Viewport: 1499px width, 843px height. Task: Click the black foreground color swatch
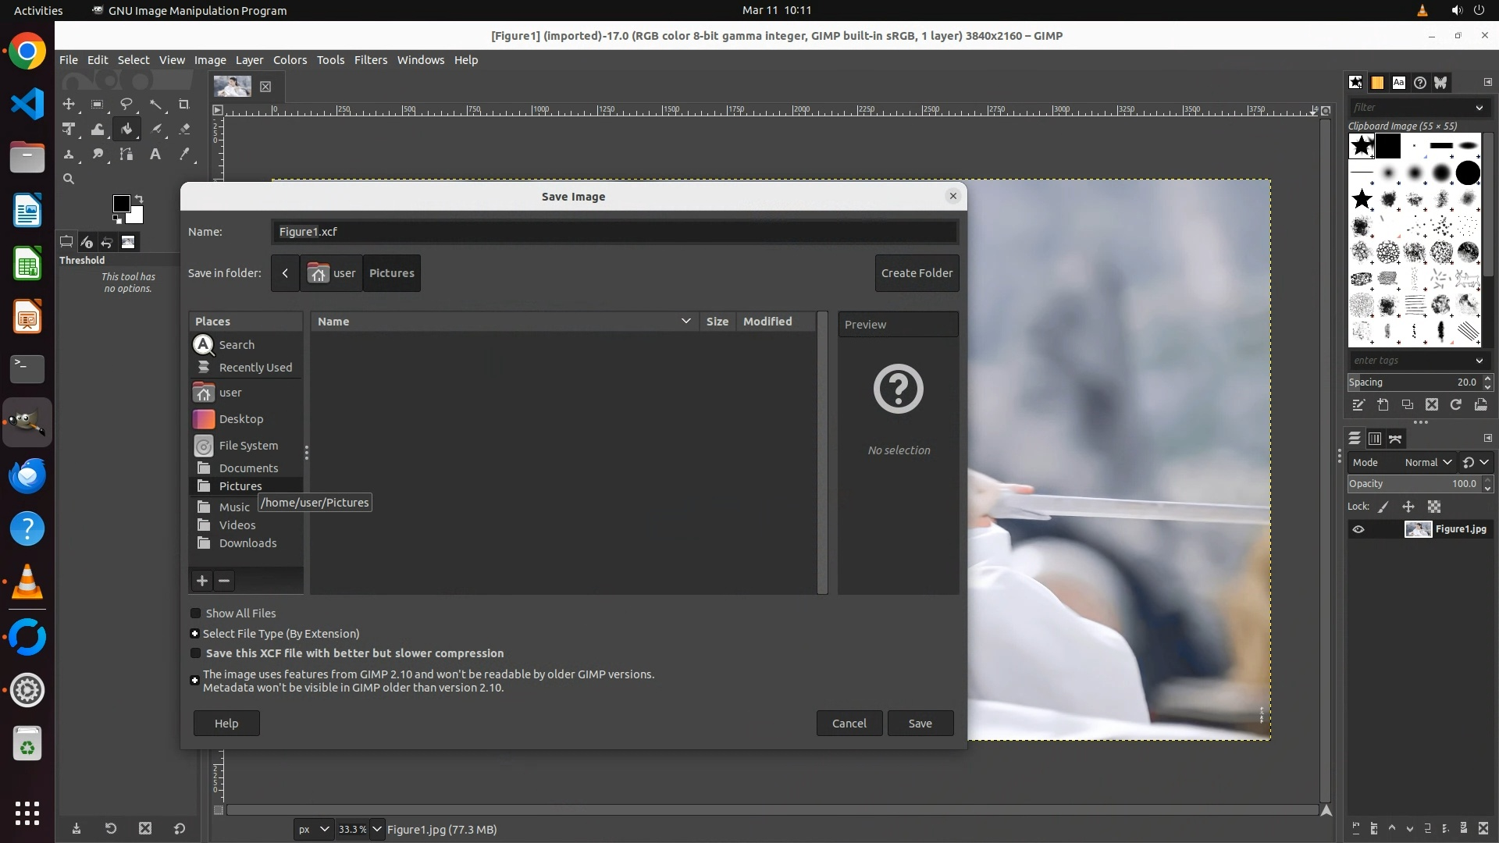pos(121,204)
